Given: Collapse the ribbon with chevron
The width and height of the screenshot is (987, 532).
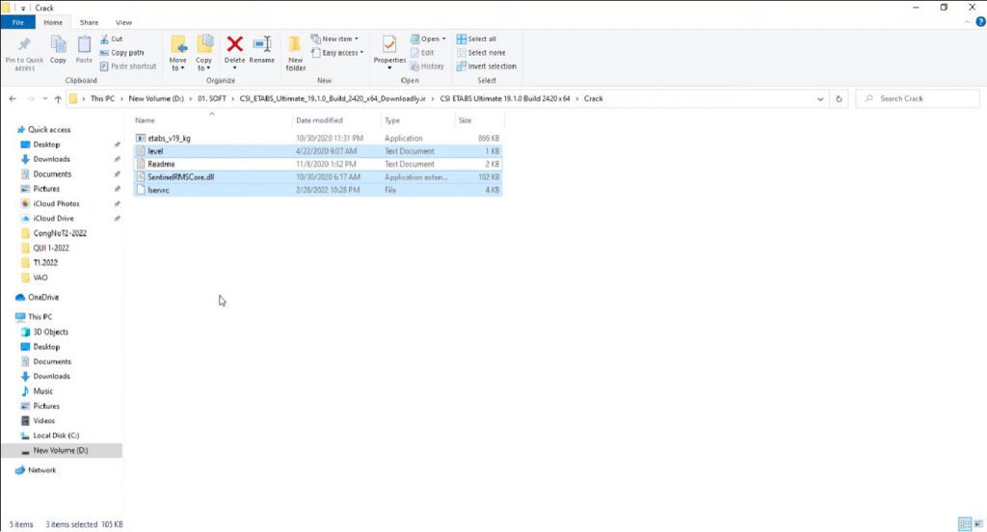Looking at the screenshot, I should 967,22.
